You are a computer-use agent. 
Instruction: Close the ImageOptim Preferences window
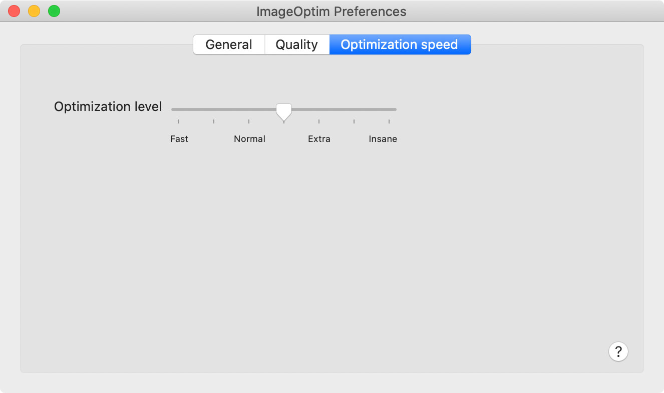[x=14, y=11]
